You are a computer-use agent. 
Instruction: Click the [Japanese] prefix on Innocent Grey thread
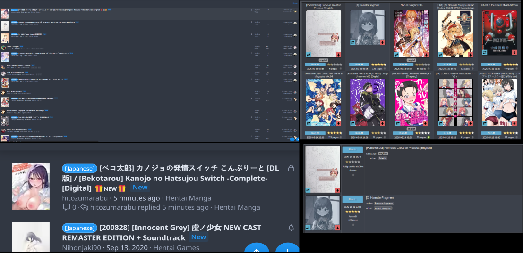coord(79,228)
